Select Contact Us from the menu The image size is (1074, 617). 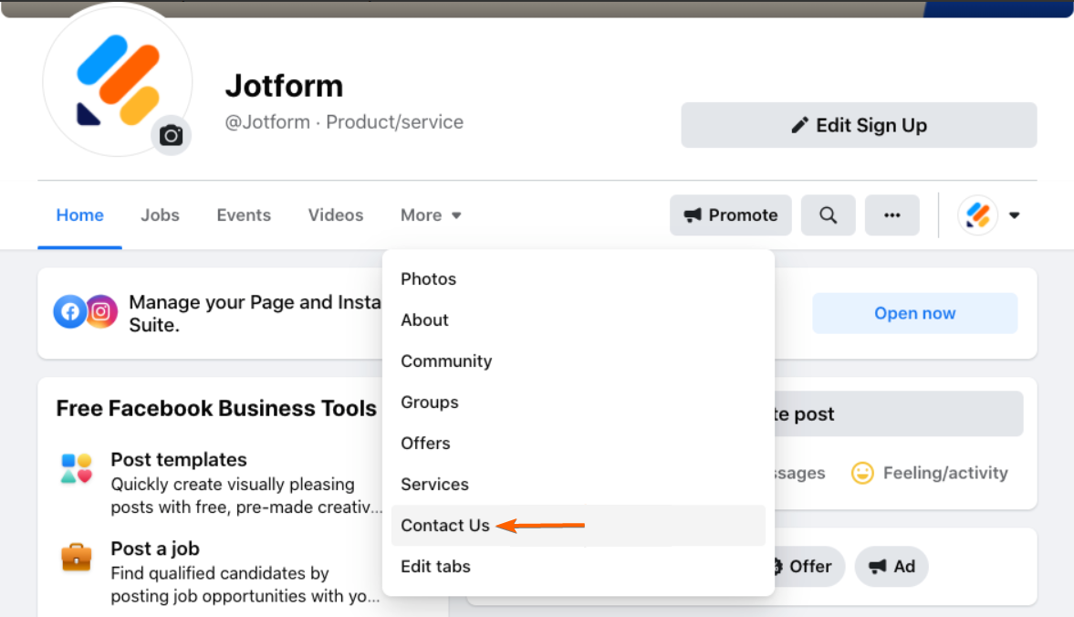click(445, 526)
